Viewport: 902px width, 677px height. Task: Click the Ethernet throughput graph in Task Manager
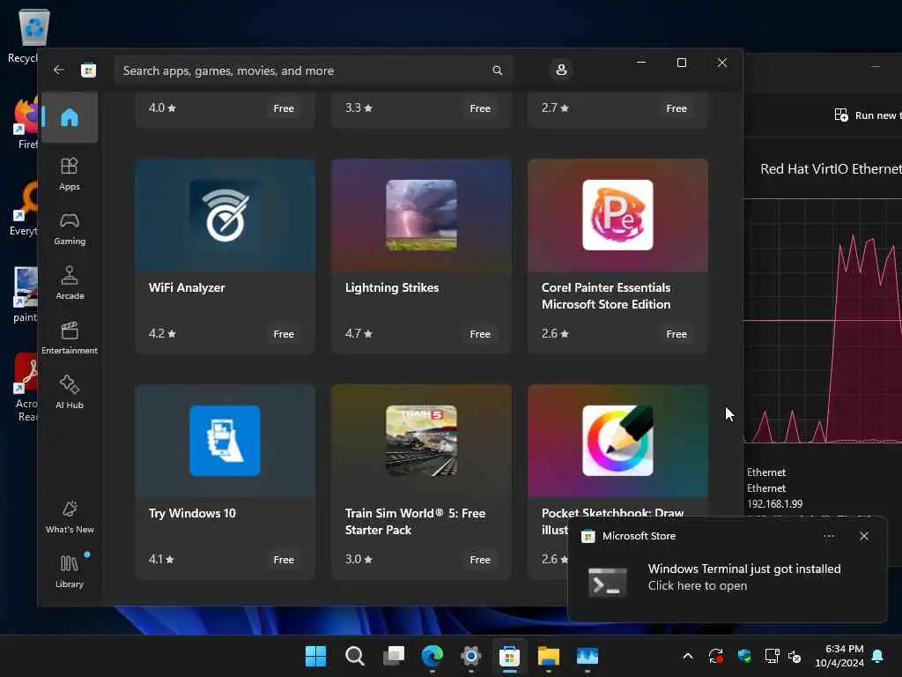click(823, 321)
